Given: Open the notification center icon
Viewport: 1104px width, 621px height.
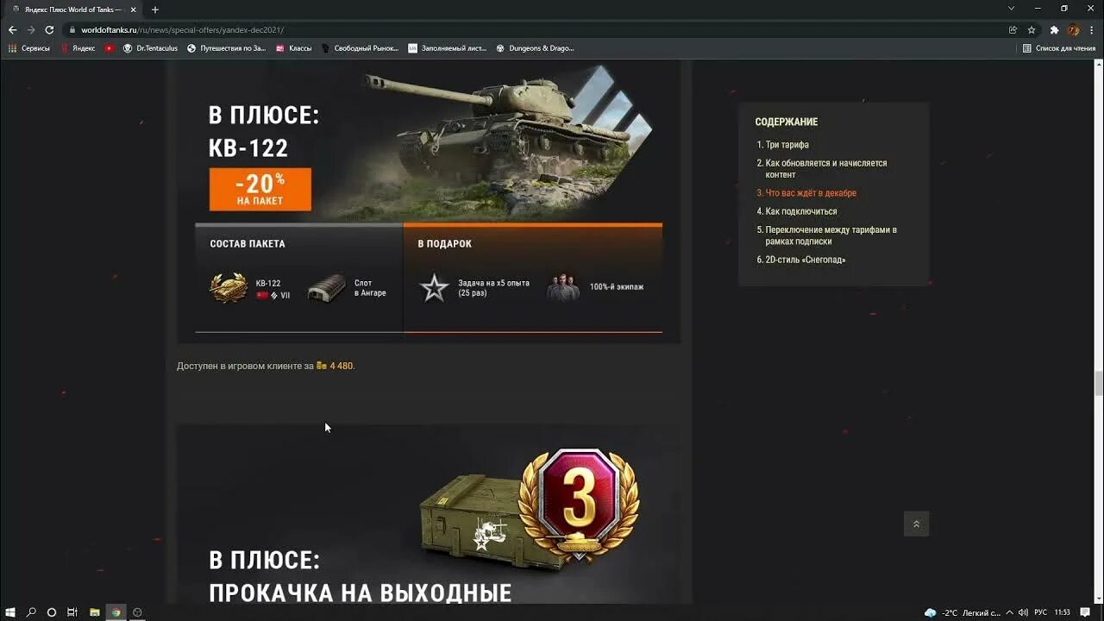Looking at the screenshot, I should 1086,612.
